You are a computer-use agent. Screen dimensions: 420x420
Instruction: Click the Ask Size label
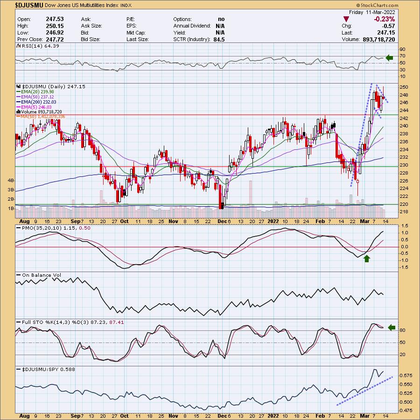coord(91,26)
